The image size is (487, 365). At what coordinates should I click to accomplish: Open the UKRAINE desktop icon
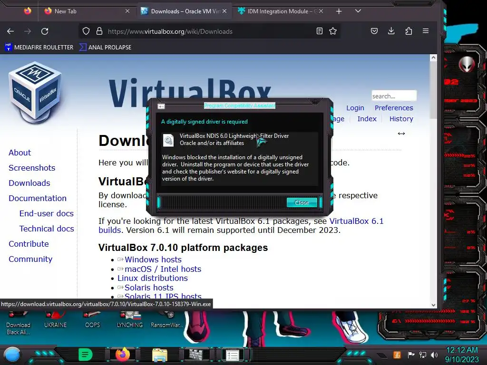click(55, 320)
